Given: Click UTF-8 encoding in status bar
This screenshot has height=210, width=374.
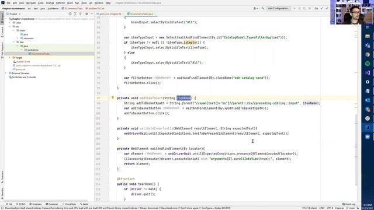Looking at the screenshot, I should 330,208.
